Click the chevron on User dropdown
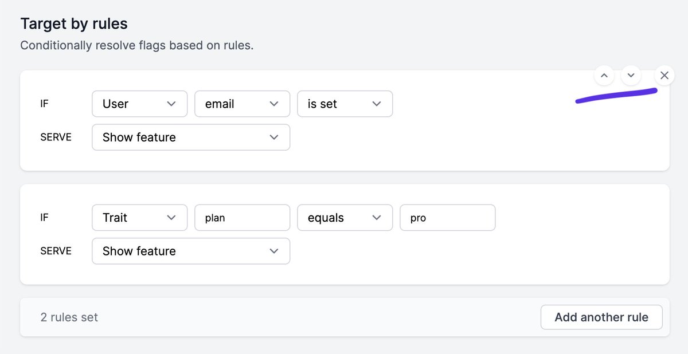The image size is (688, 354). [171, 104]
